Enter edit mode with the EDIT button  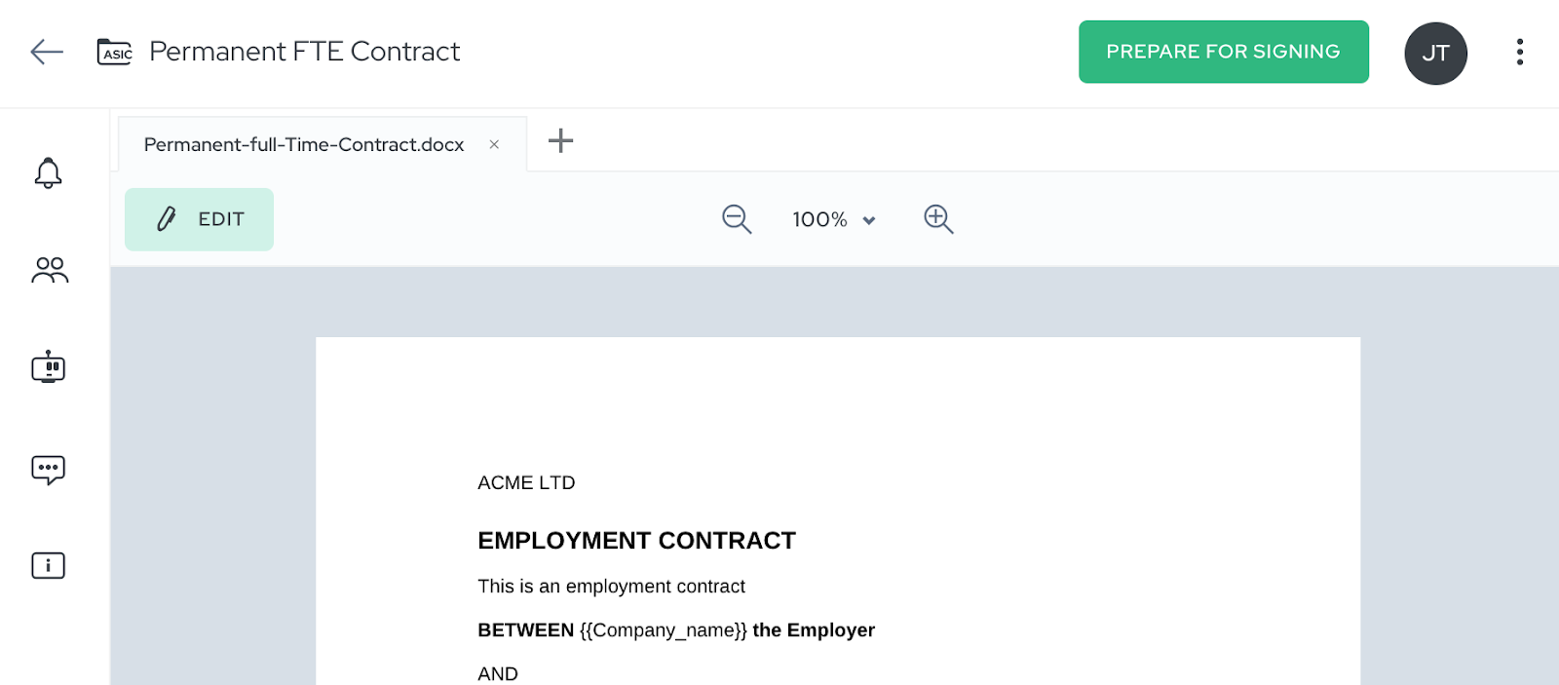[199, 219]
